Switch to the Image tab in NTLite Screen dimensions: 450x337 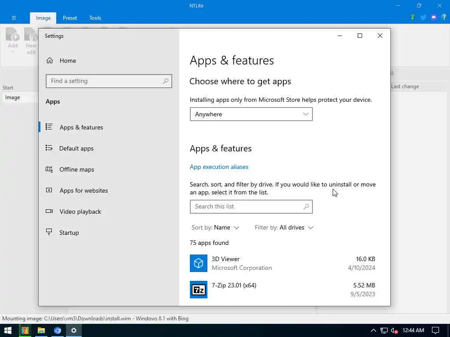click(x=43, y=18)
